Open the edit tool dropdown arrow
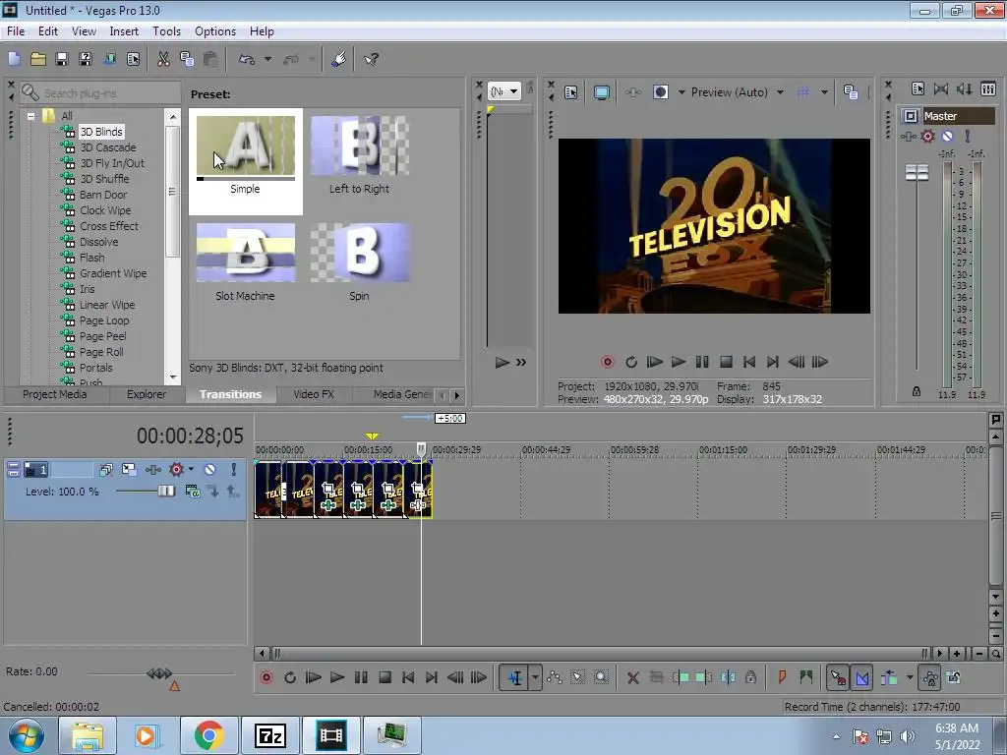This screenshot has height=755, width=1007. tap(535, 677)
